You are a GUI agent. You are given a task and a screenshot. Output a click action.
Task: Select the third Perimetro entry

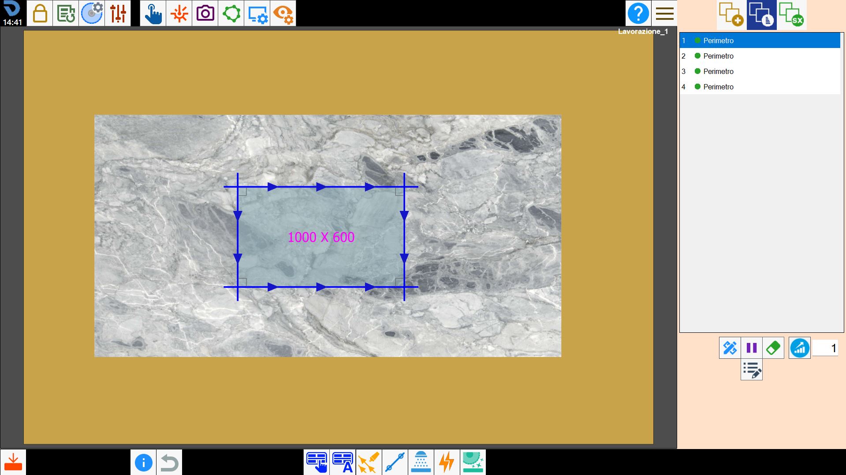point(760,71)
